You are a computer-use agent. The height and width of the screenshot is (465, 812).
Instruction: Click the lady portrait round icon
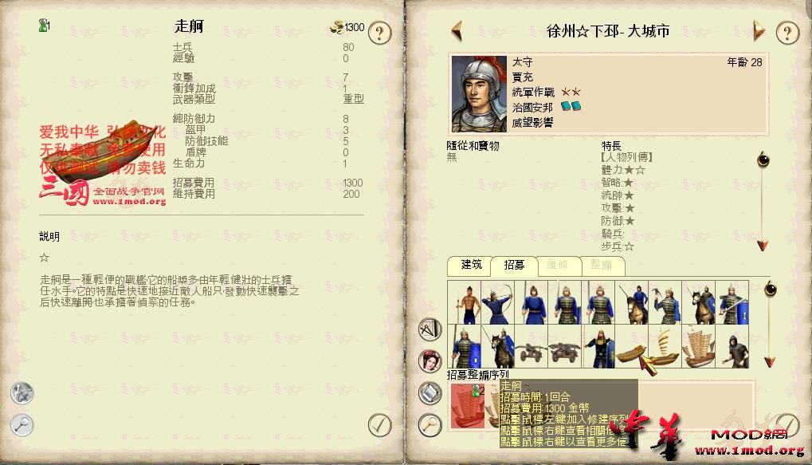pyautogui.click(x=430, y=361)
